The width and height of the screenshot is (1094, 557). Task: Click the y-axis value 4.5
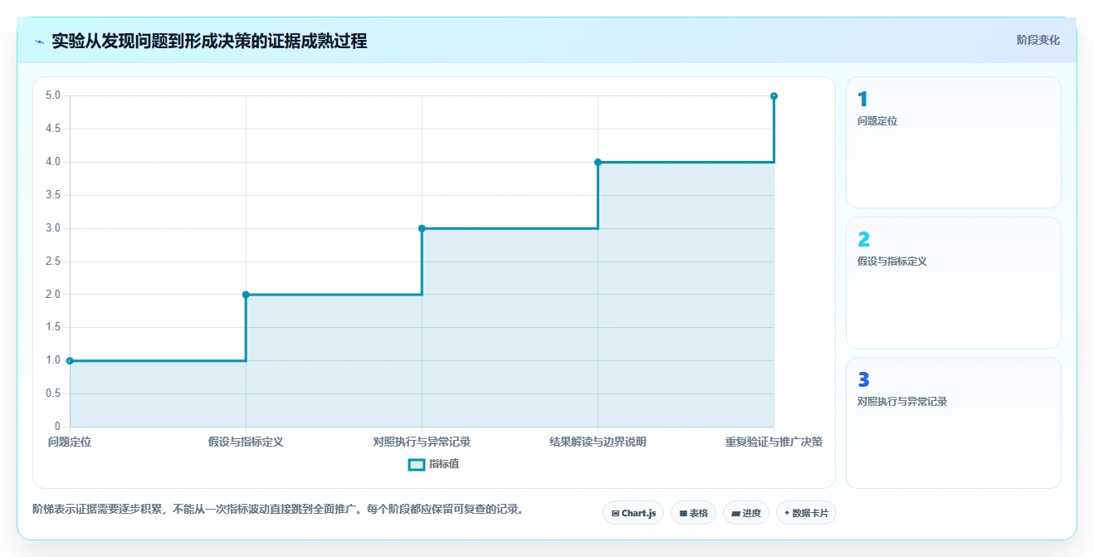pos(53,129)
